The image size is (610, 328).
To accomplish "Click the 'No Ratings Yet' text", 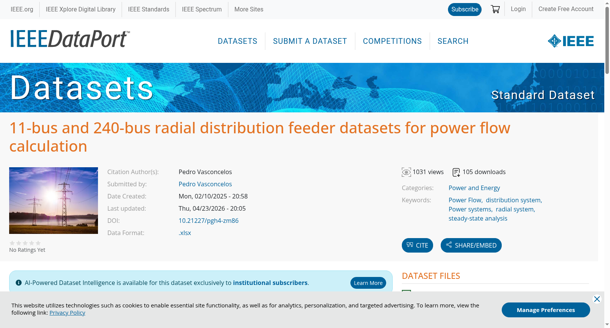I will pos(27,250).
